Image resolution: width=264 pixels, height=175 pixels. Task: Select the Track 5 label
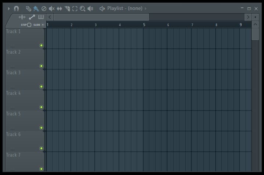coord(13,114)
